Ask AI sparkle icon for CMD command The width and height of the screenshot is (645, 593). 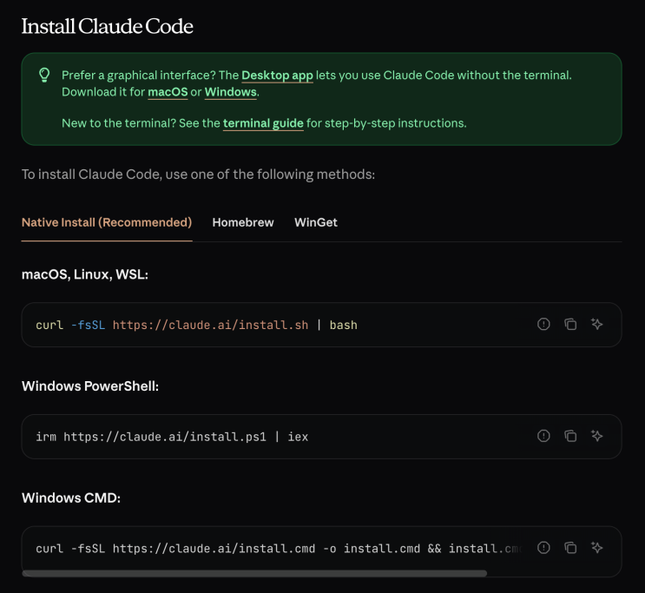[597, 548]
